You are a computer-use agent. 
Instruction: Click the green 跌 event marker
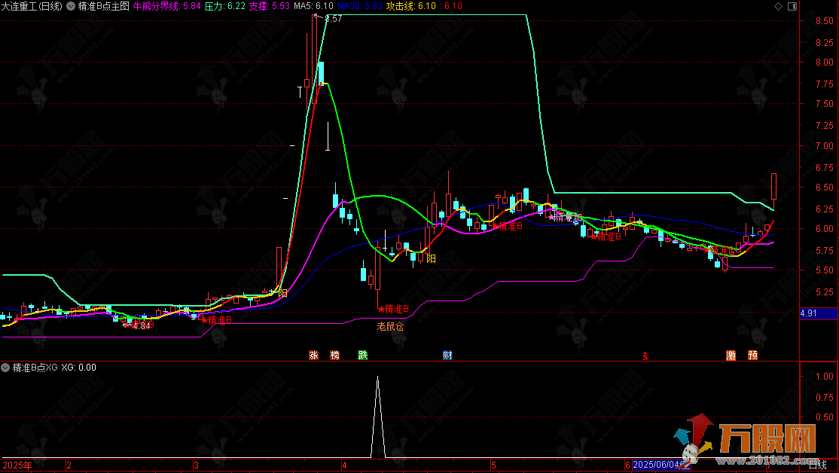[x=363, y=356]
